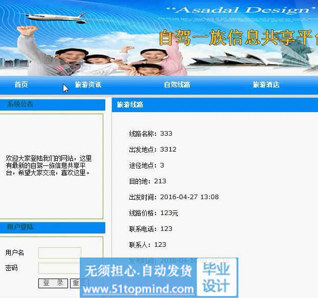318x298 pixels.
Task: Go to 旅游资讯 in the navigation bar
Action: tap(88, 84)
